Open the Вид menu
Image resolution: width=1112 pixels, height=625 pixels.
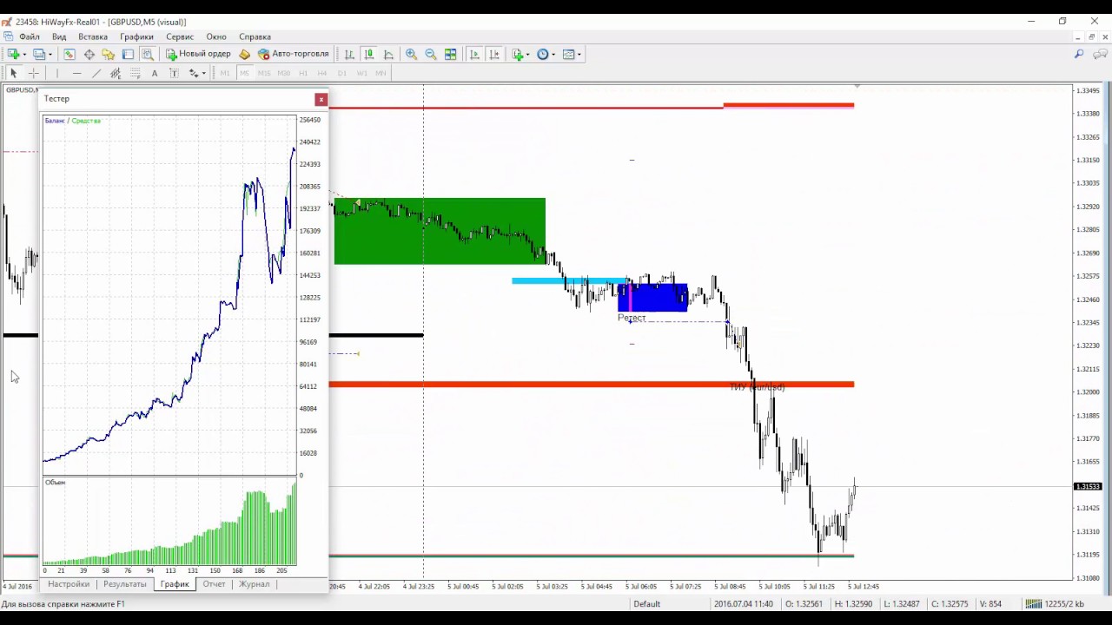point(59,36)
